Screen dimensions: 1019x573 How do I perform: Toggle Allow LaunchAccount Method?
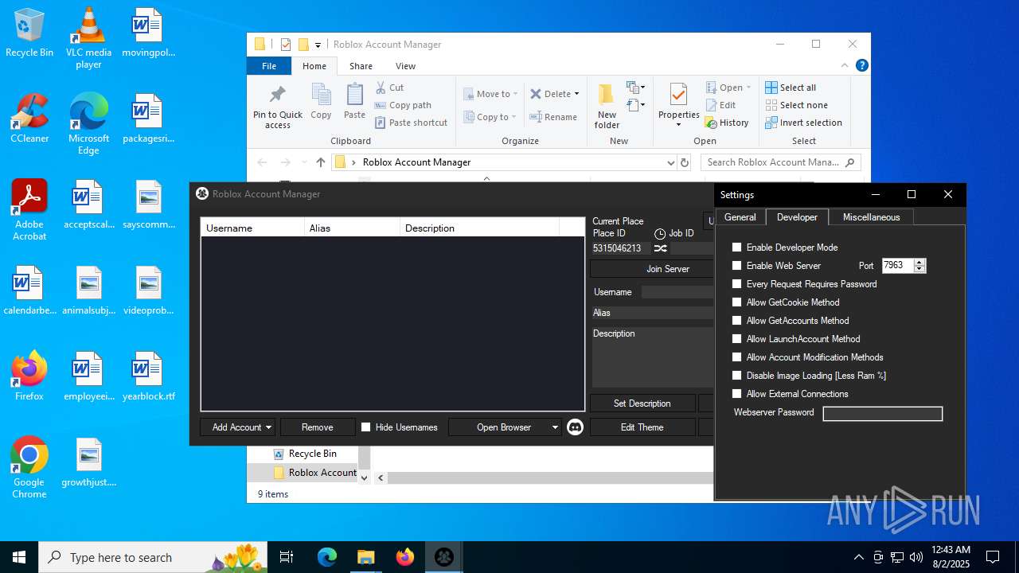736,339
